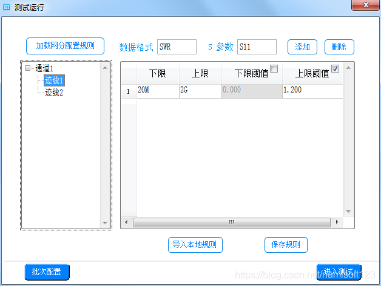Click the tree panel scroll up arrow
This screenshot has height=286, width=381.
click(x=105, y=68)
